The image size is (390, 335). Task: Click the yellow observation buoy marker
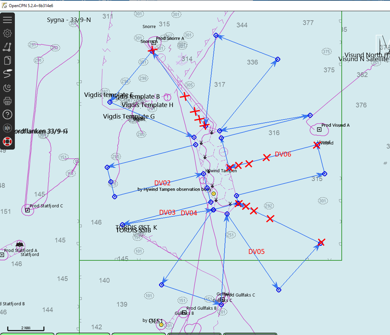click(214, 193)
